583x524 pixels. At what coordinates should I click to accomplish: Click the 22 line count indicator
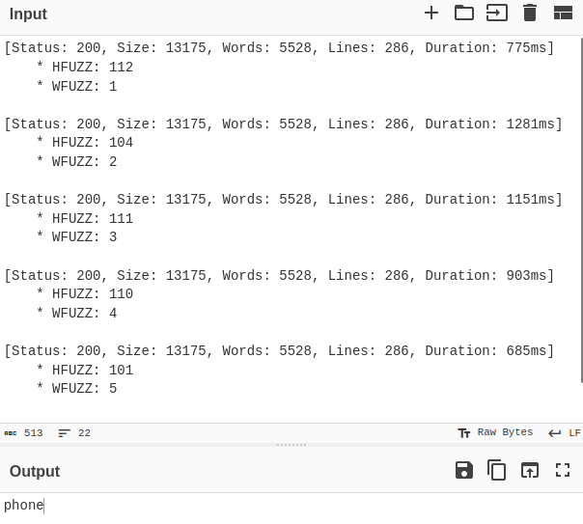coord(75,433)
